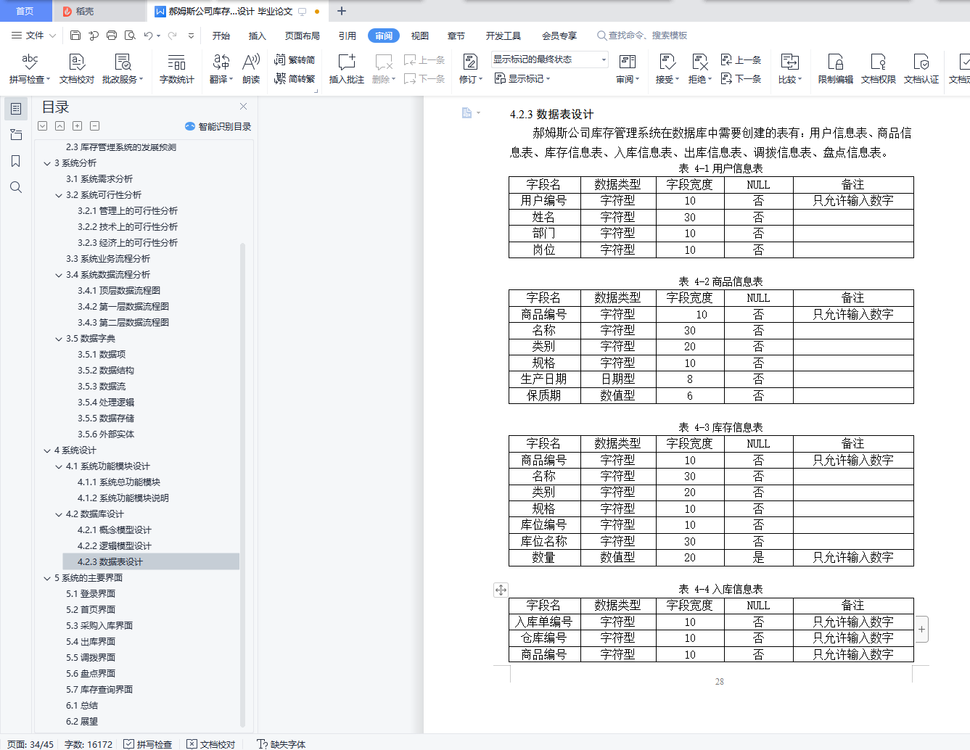Click 上一条 previous change button

(741, 59)
